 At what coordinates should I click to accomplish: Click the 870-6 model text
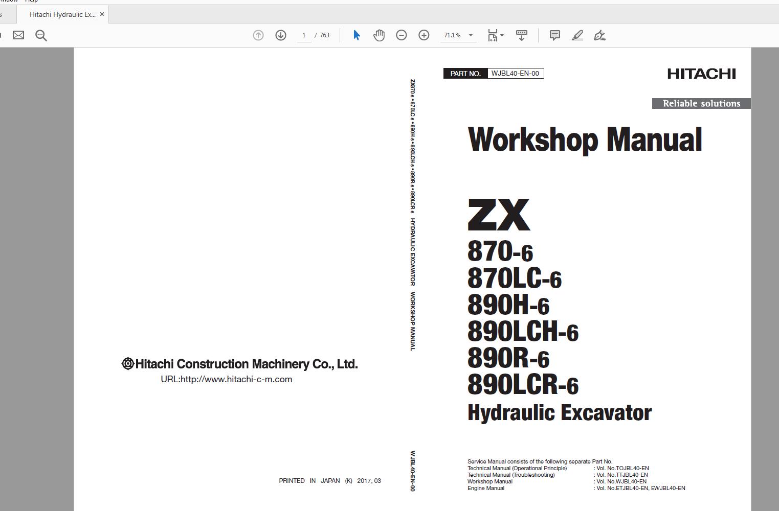click(500, 251)
